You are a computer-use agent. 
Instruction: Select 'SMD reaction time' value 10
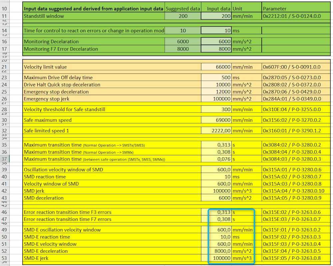click(216, 177)
